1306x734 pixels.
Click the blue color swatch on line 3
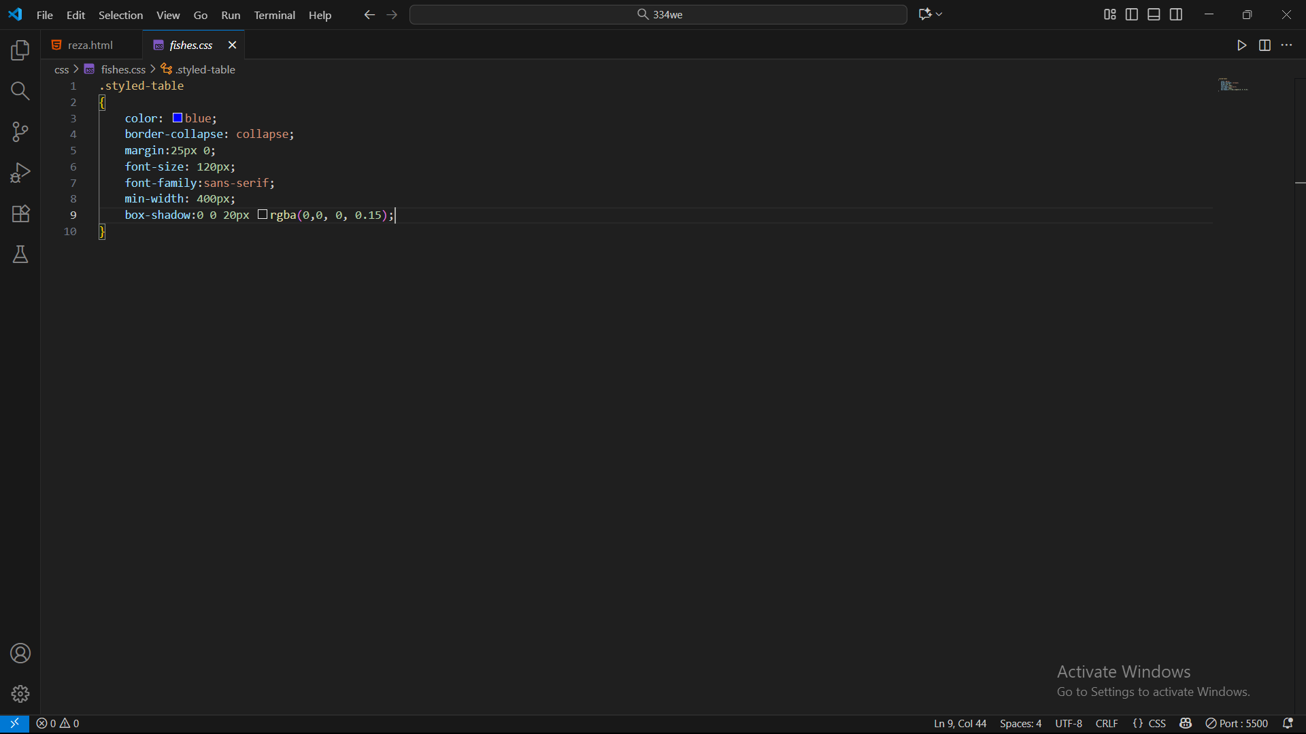(x=178, y=118)
